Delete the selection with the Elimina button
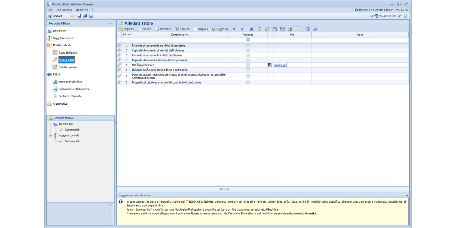456x228 pixels. [x=182, y=29]
